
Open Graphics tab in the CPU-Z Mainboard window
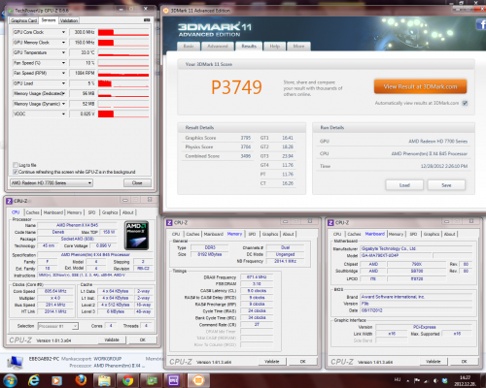tap(432, 234)
